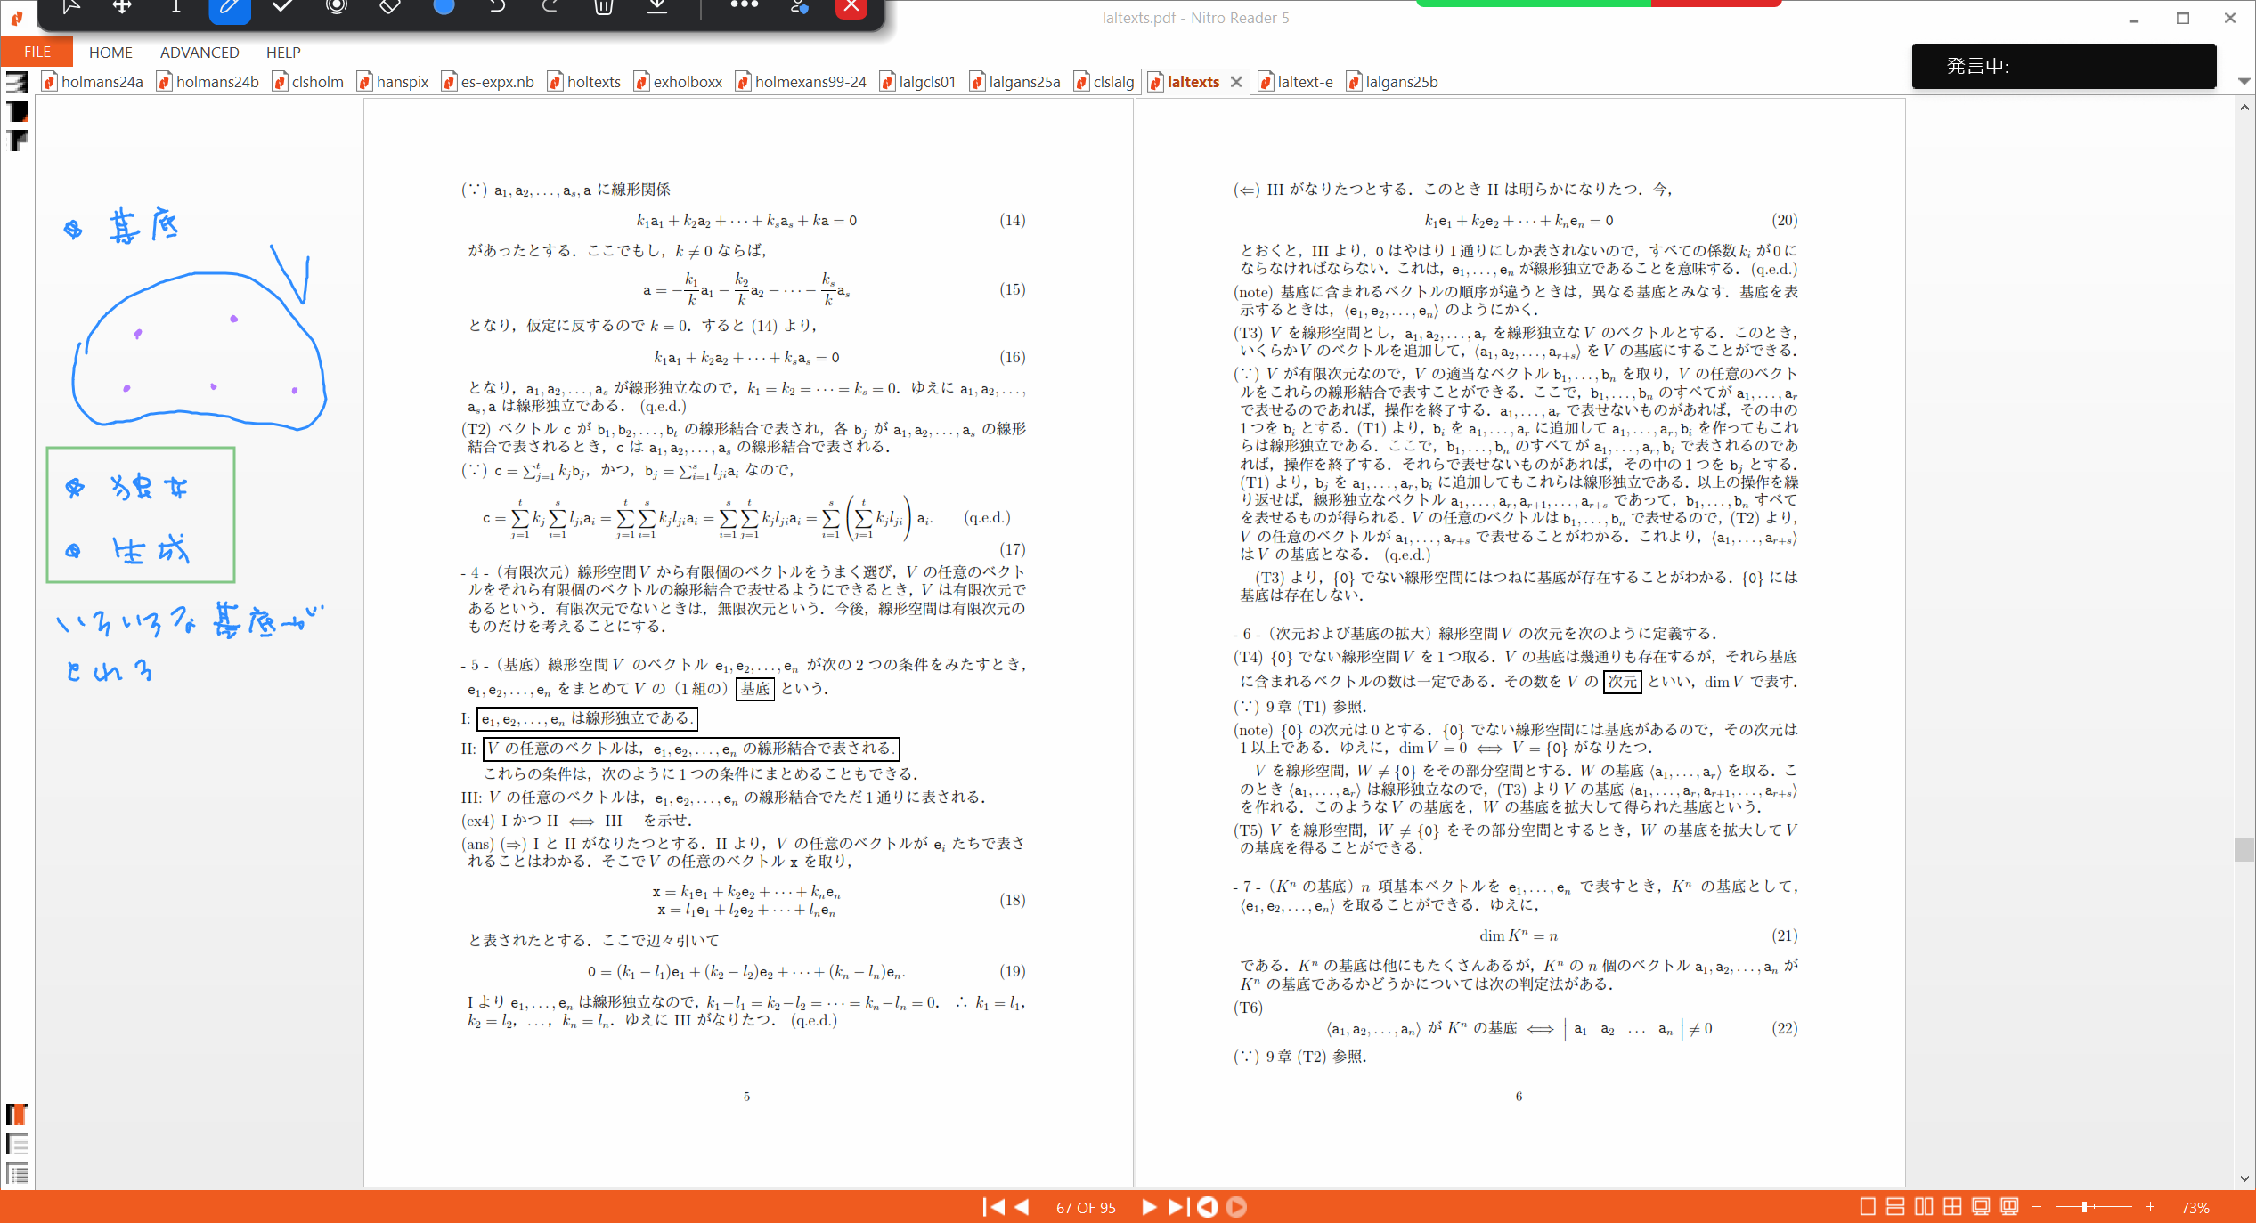The image size is (2256, 1223).
Task: Choose the move (four-arrow) tool
Action: tap(122, 7)
